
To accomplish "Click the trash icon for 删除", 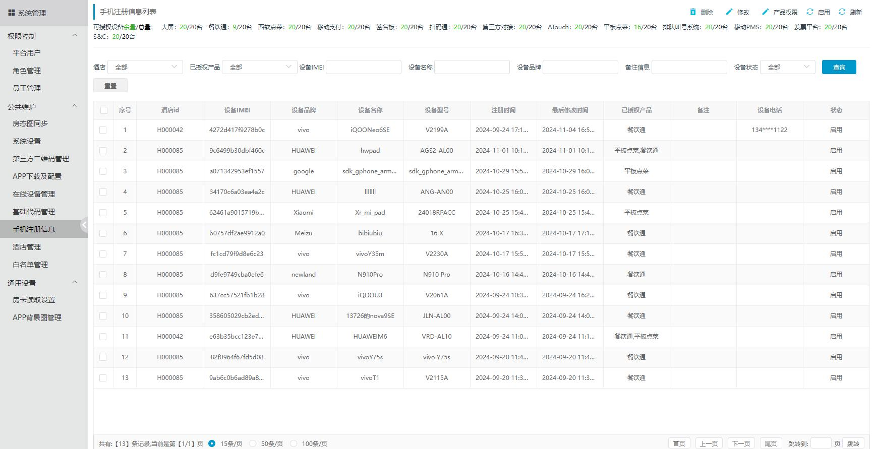I will coord(693,12).
